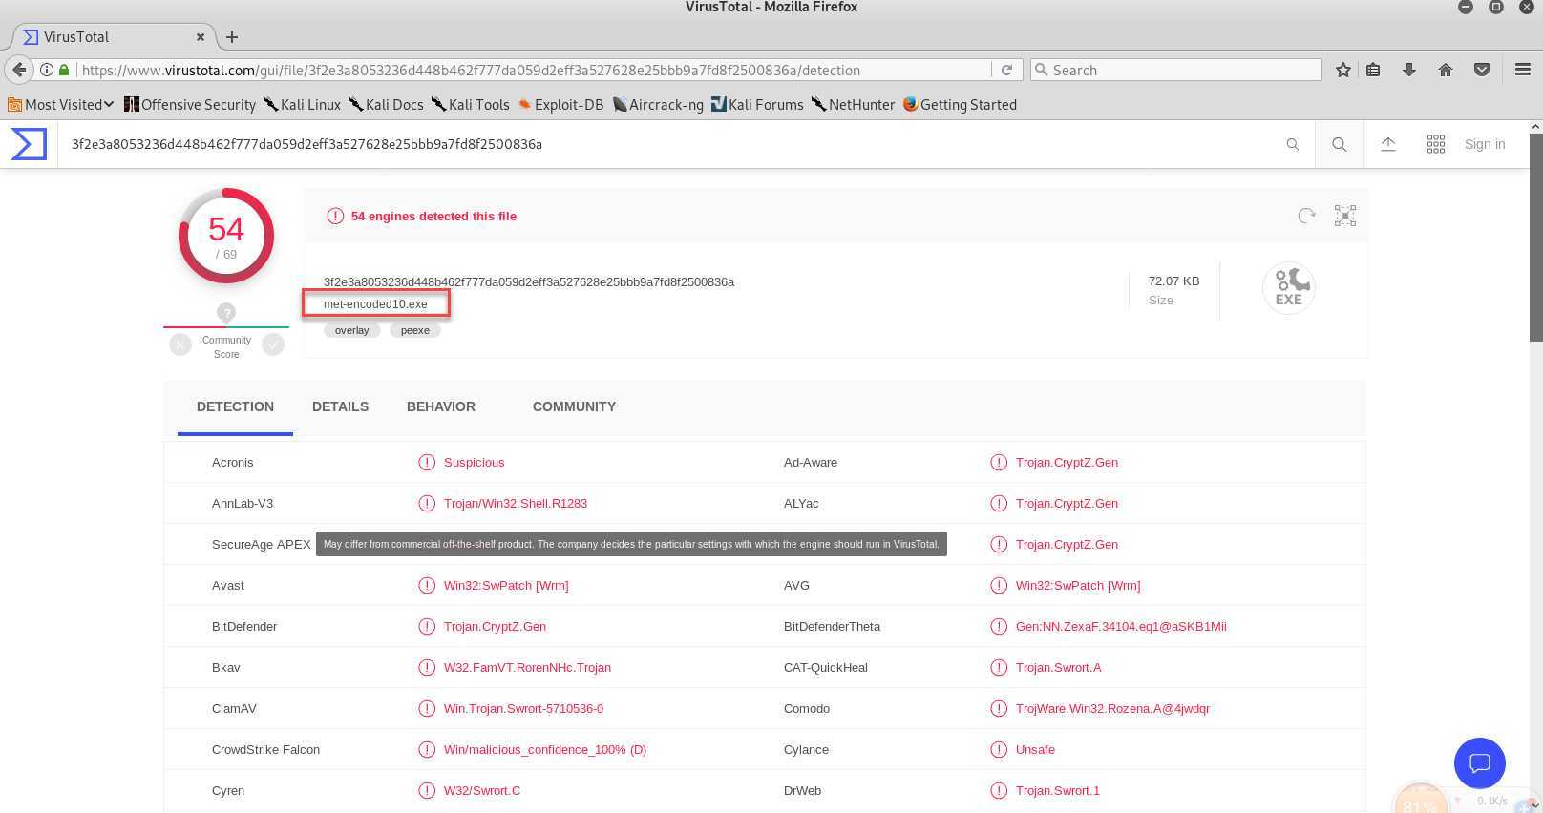Switch to the BEHAVIOR tab
Viewport: 1543px width, 813px height.
coord(441,406)
